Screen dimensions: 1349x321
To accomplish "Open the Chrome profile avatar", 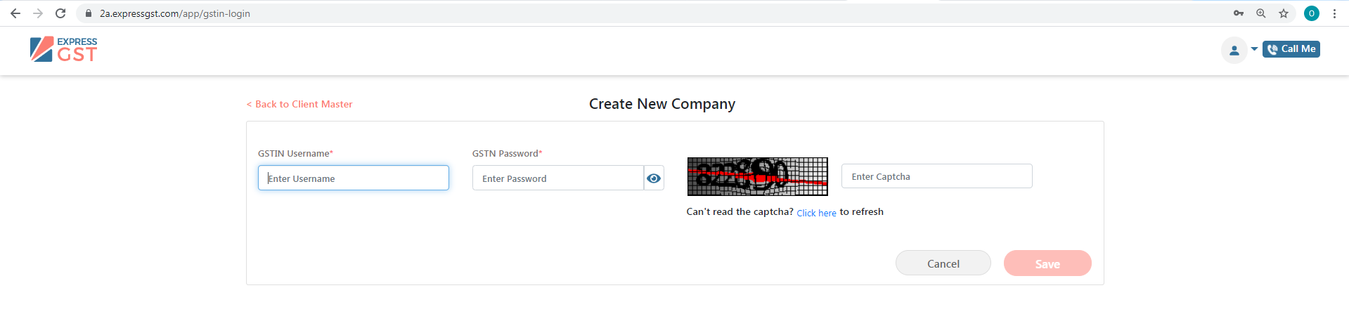I will [1312, 13].
